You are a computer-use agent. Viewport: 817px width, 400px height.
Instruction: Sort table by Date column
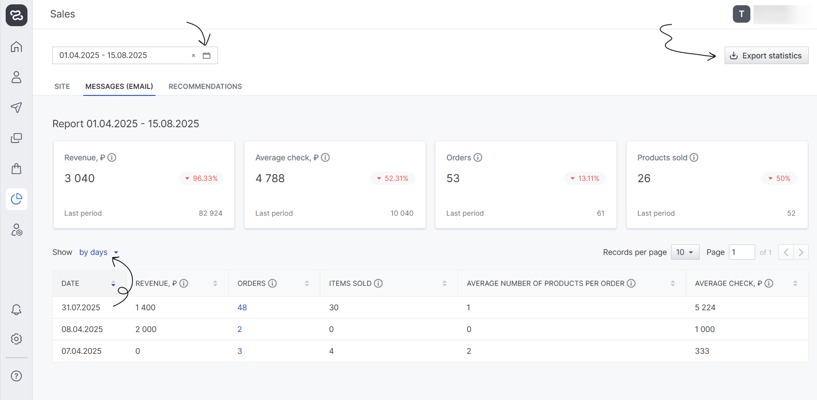pos(113,284)
